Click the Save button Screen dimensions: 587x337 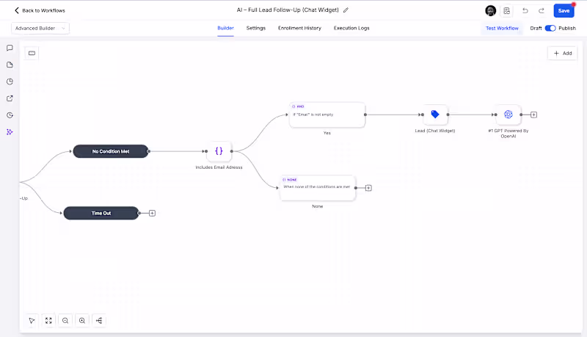coord(564,10)
